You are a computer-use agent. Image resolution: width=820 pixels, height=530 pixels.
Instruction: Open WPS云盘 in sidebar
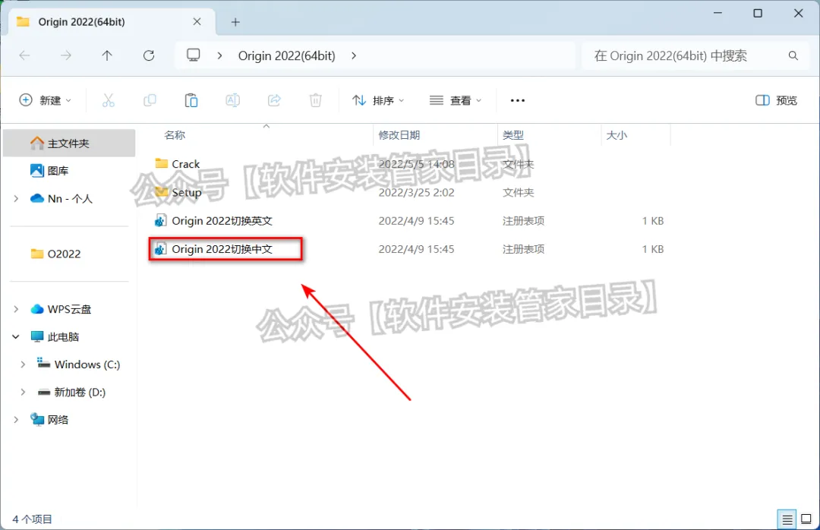point(61,309)
